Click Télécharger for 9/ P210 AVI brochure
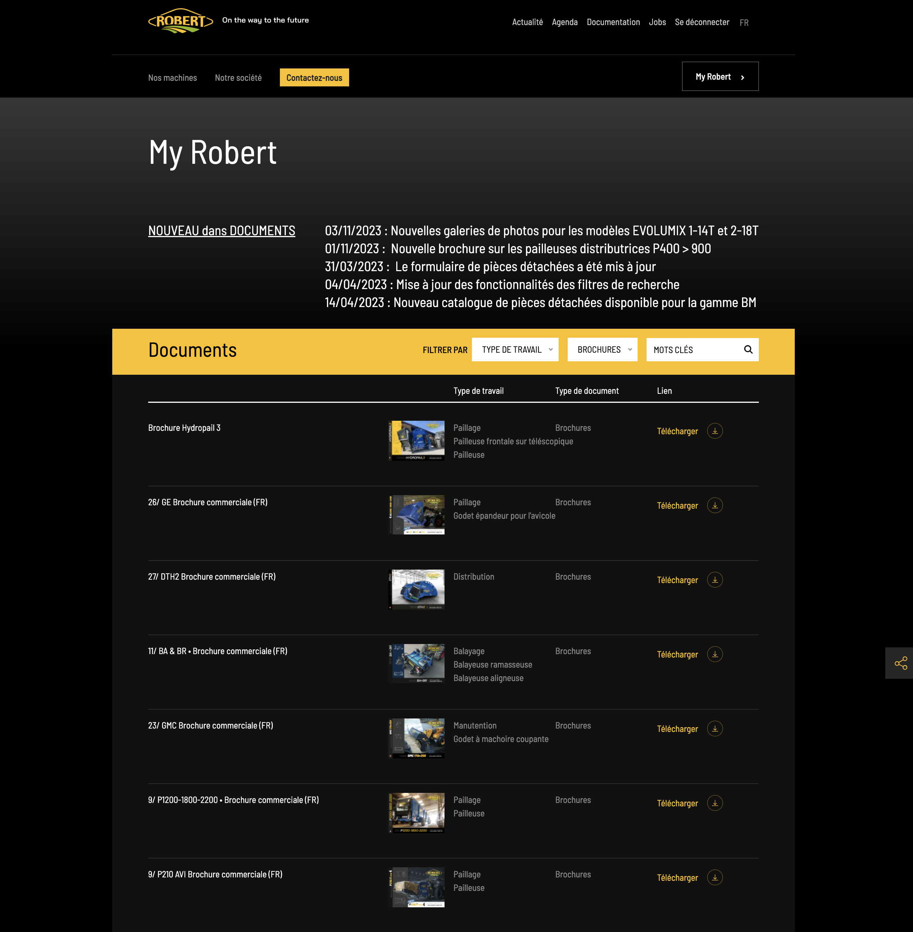This screenshot has height=932, width=913. click(x=677, y=878)
